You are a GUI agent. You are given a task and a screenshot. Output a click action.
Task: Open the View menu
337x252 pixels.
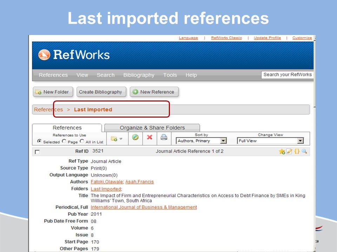pos(82,75)
